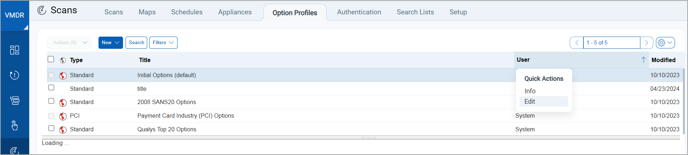Sort by the User column header
Screen dimensions: 688x155
523,60
